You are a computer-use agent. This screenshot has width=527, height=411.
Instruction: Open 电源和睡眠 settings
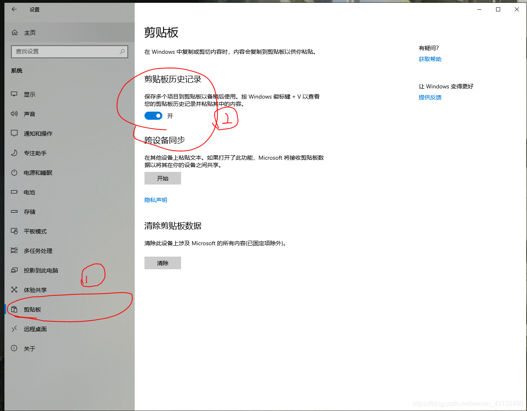pos(70,172)
